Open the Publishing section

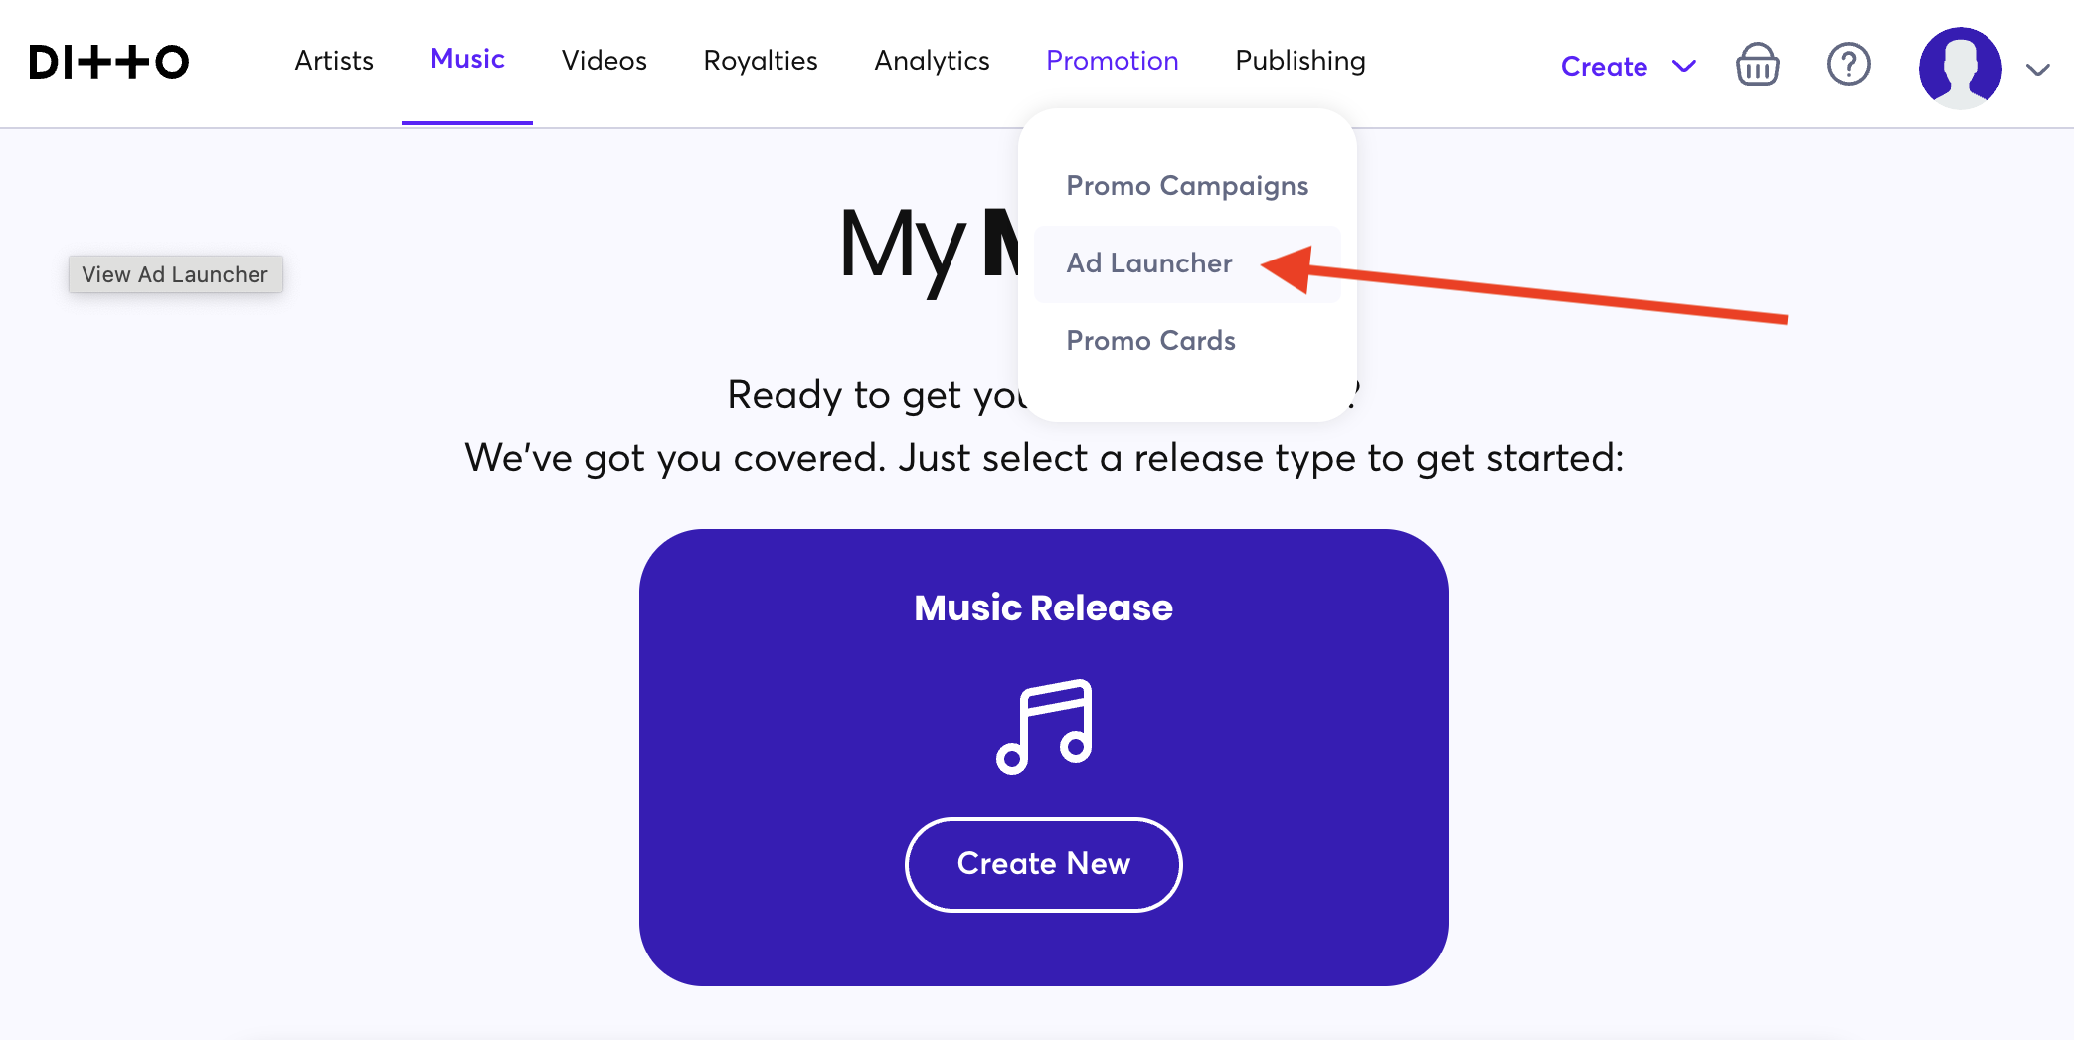pos(1298,61)
